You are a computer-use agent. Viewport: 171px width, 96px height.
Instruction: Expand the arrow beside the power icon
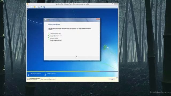[36, 7]
